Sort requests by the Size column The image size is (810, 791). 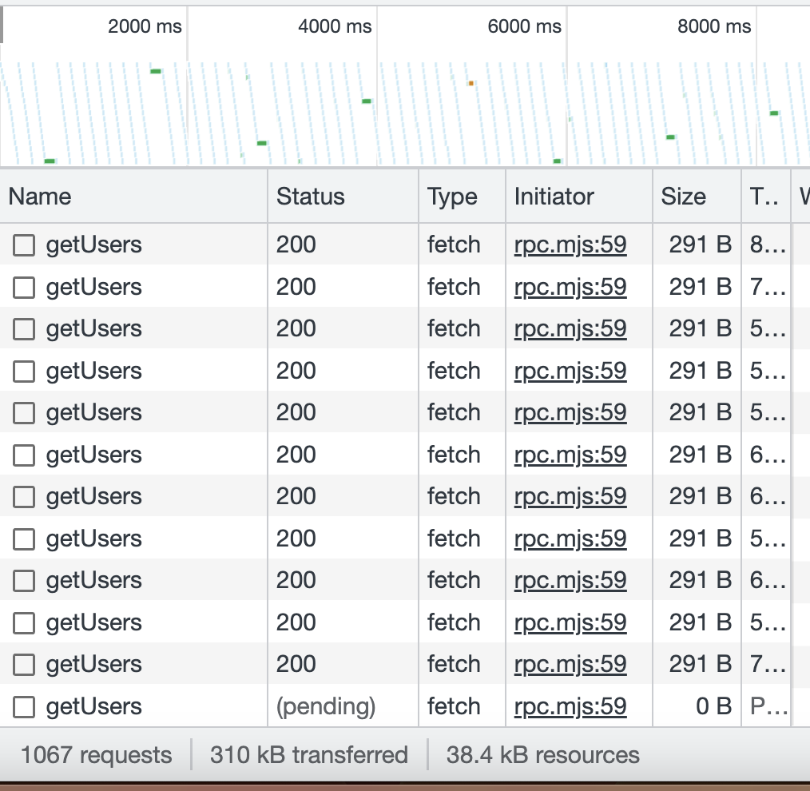click(x=682, y=196)
